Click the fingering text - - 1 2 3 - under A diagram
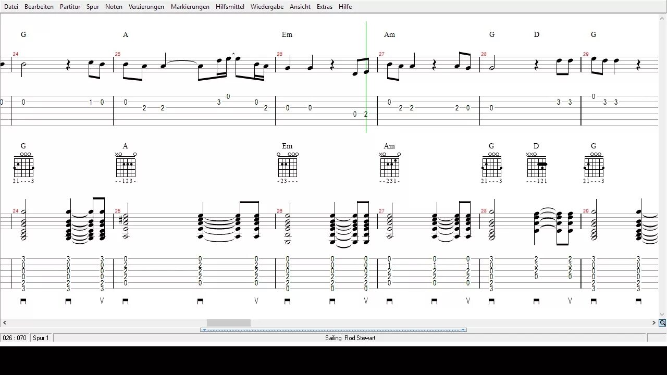This screenshot has height=375, width=667. coord(126,181)
